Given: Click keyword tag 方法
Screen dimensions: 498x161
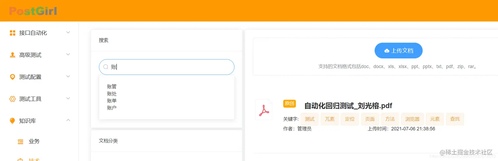Looking at the screenshot, I should tap(390, 119).
